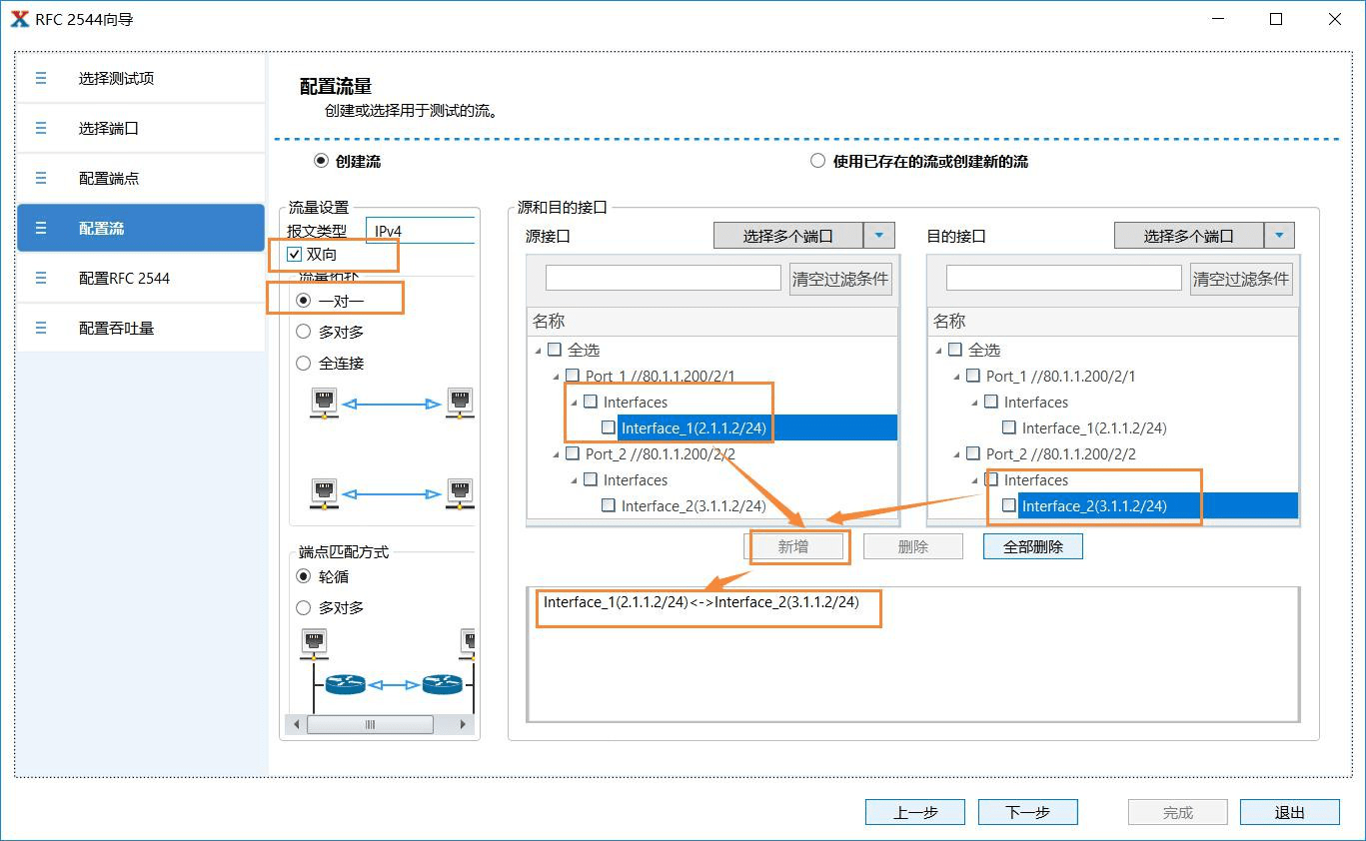Uncheck the 双向 checkbox

294,253
